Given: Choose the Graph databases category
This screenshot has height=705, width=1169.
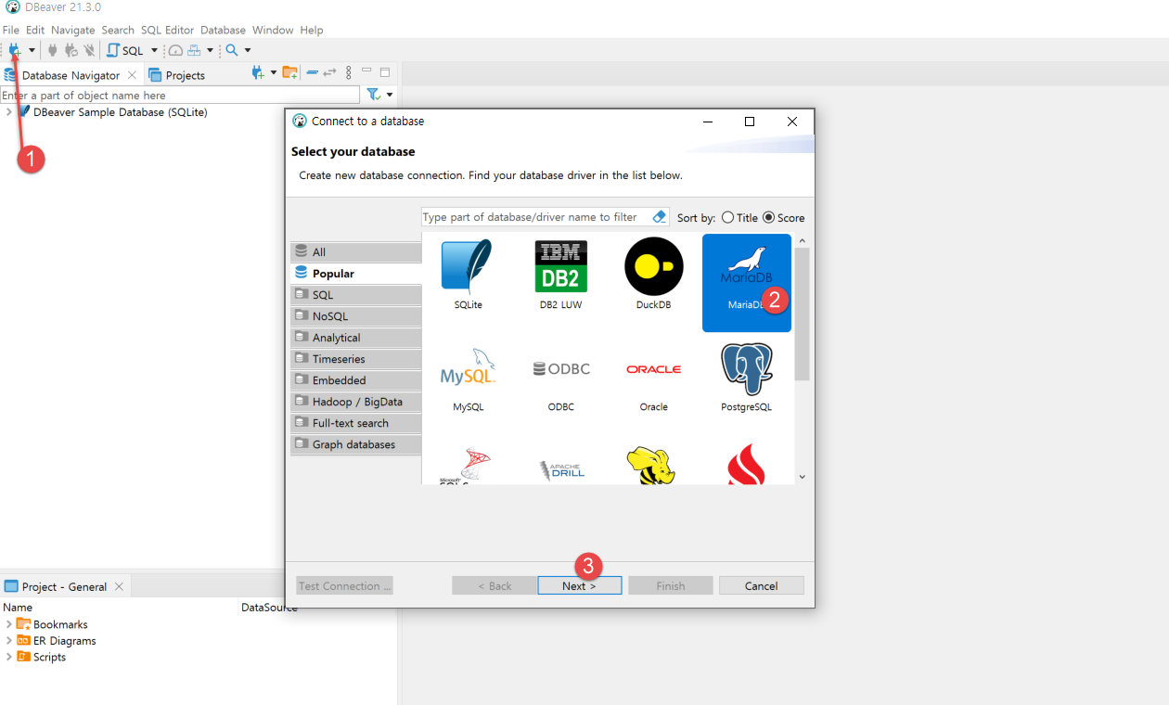Looking at the screenshot, I should tap(356, 444).
